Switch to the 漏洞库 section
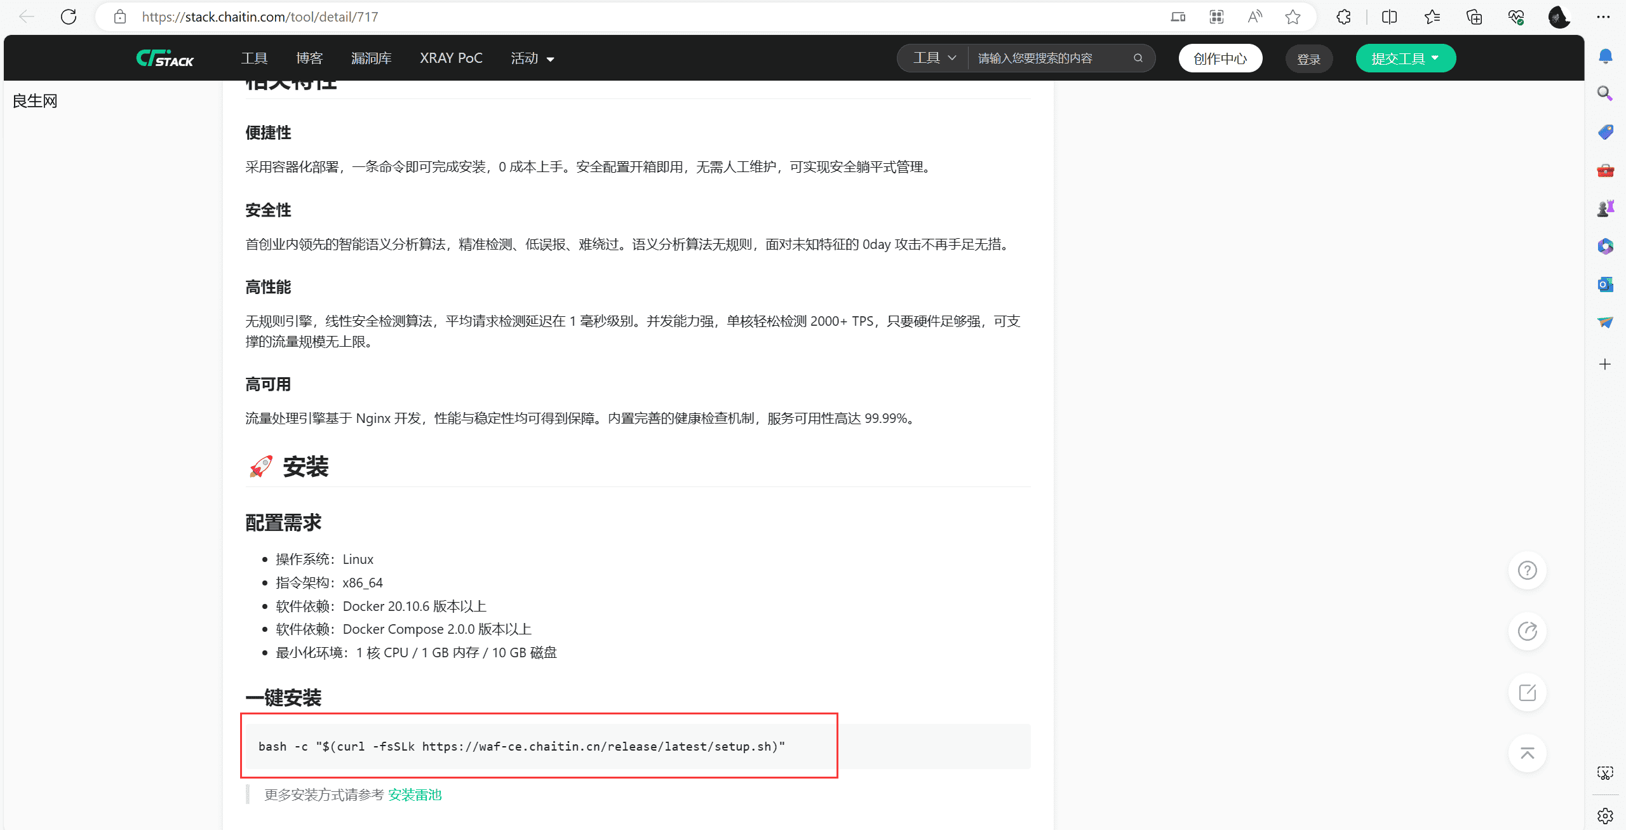 coord(371,58)
